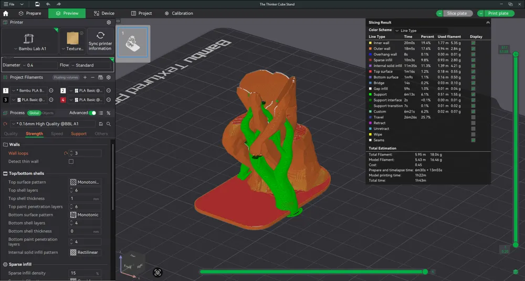
Task: Edit filament 2 preset circle icon
Action: coord(109,91)
